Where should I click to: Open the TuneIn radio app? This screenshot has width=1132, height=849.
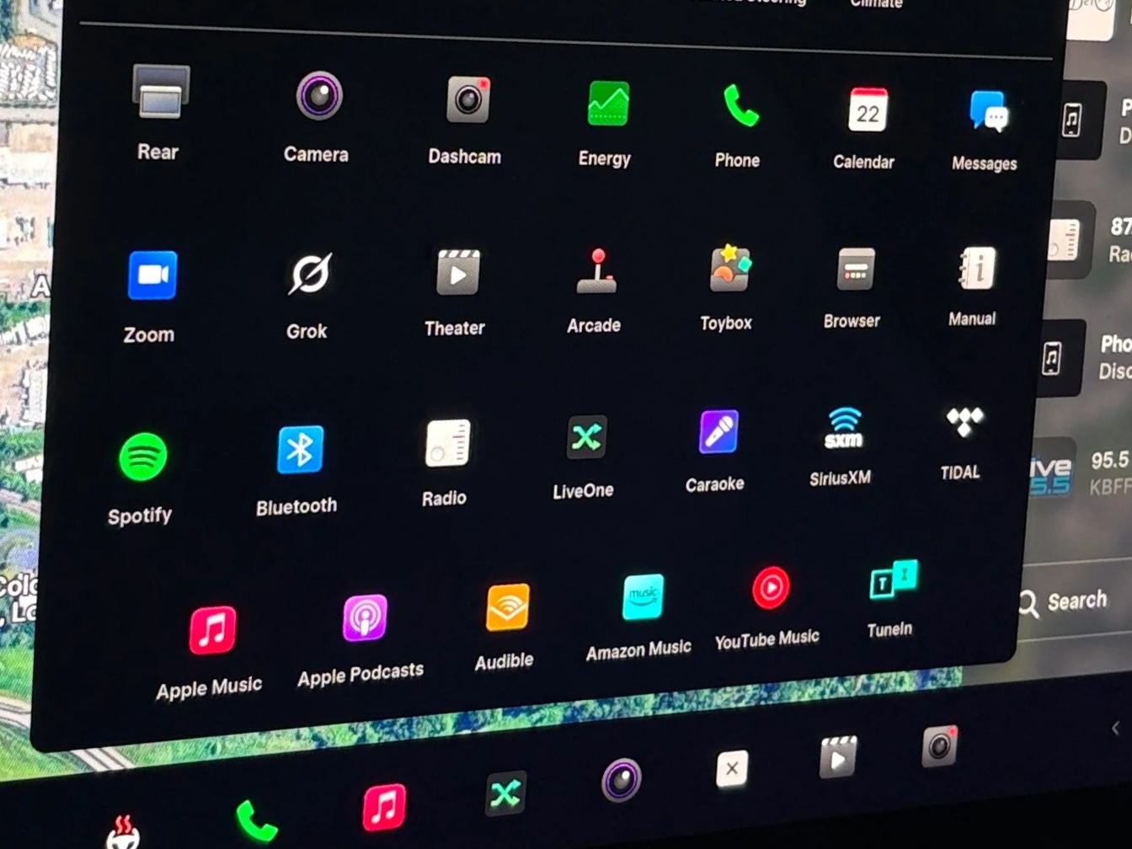893,580
